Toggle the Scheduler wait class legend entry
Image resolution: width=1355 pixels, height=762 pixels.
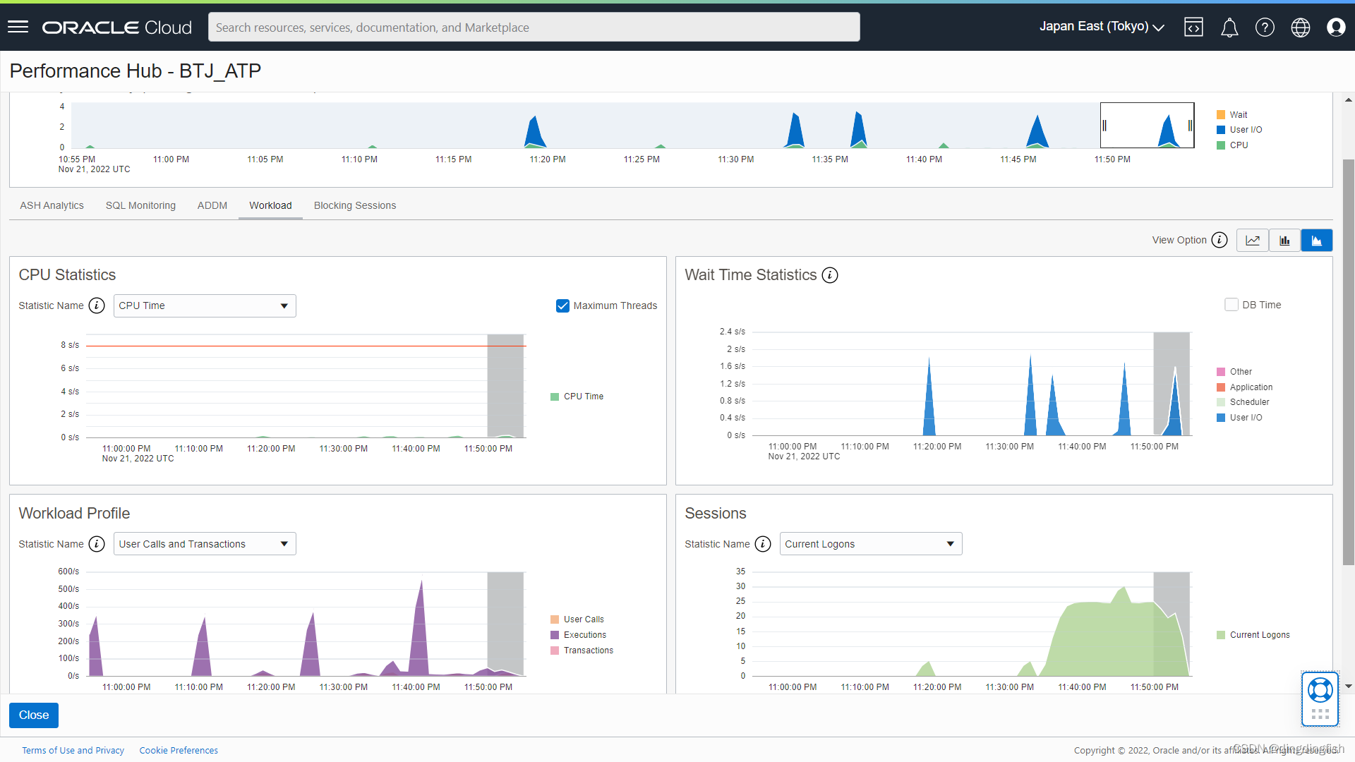1243,402
